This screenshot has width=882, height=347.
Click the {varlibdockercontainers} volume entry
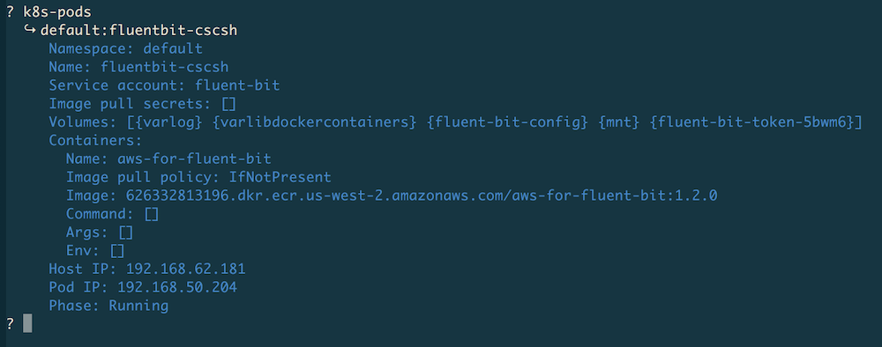coord(315,122)
